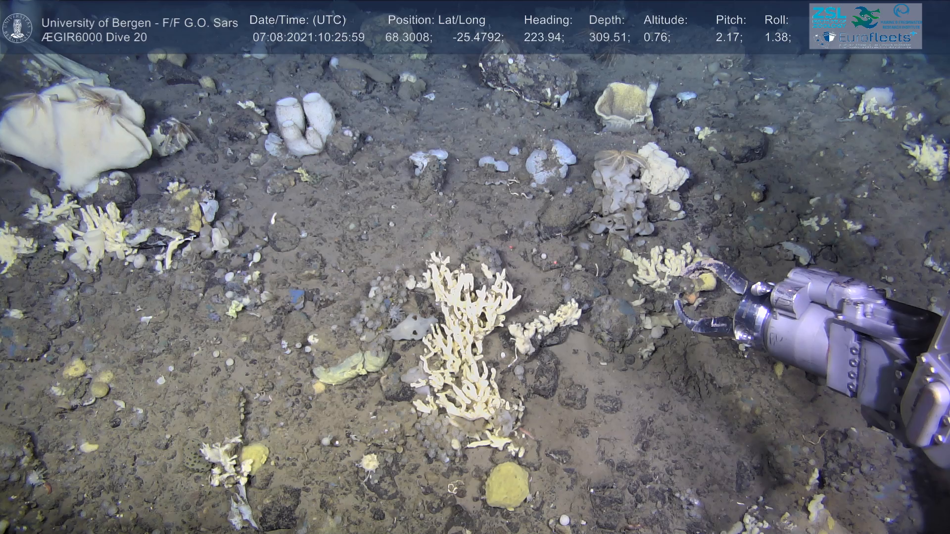950x534 pixels.
Task: Click the University of Bergen seal logo
Action: 17,28
